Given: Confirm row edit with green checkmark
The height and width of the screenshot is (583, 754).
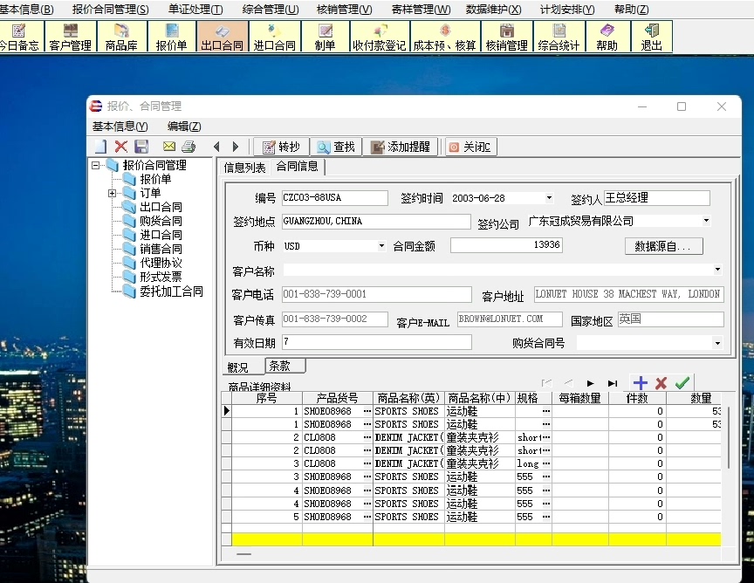Looking at the screenshot, I should pyautogui.click(x=682, y=383).
